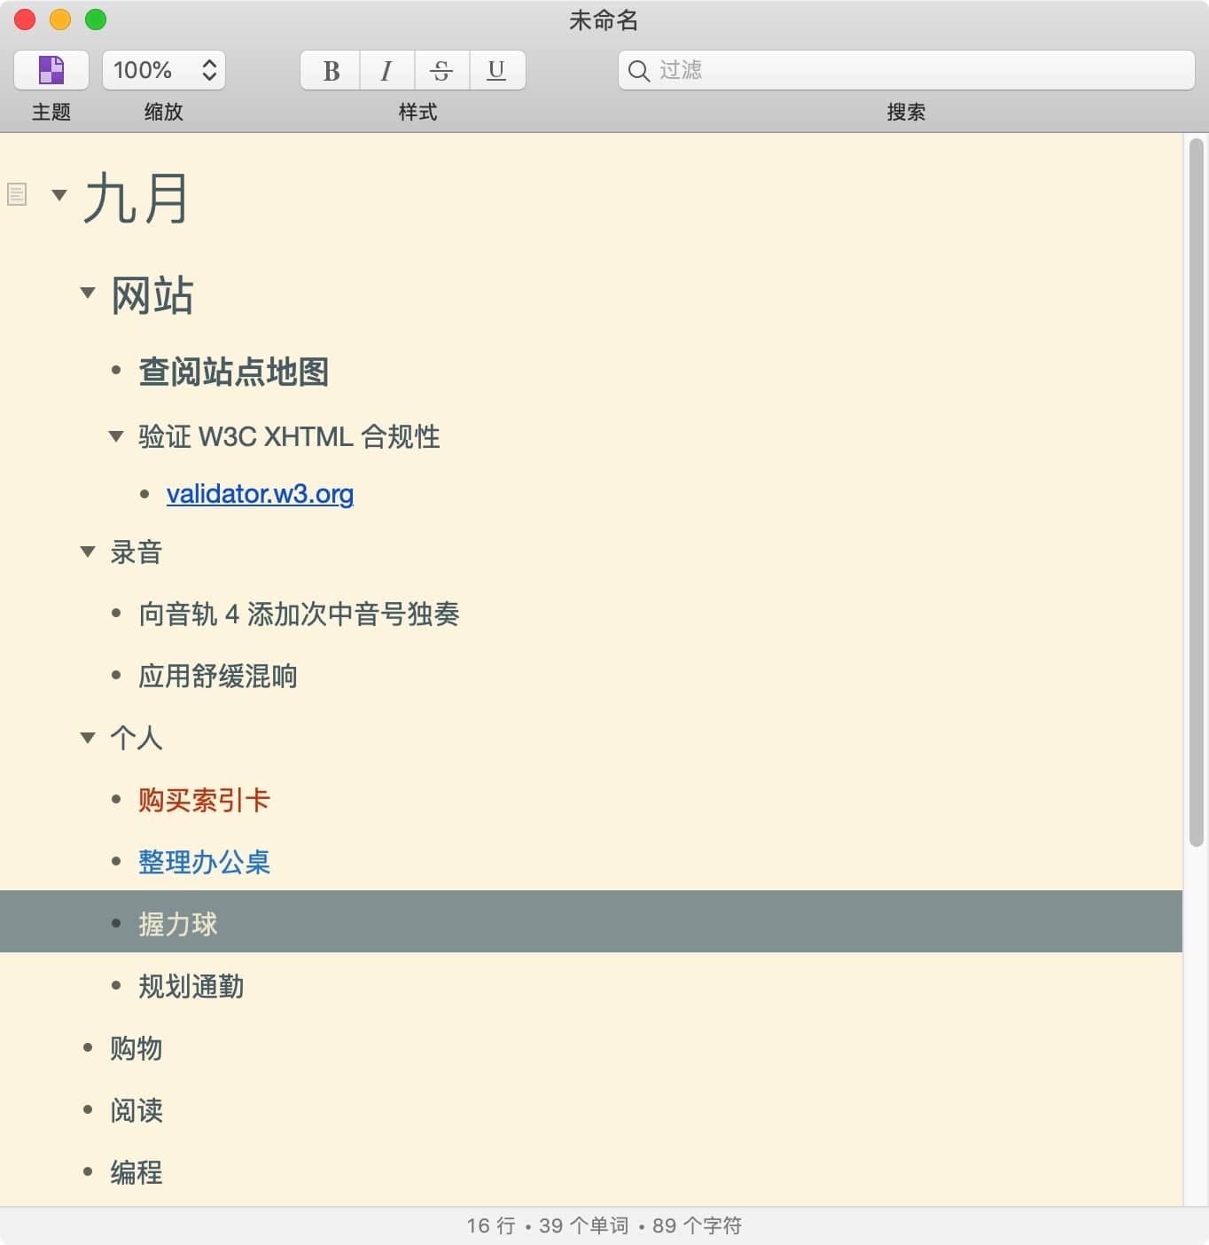Image resolution: width=1209 pixels, height=1245 pixels.
Task: Toggle strikethrough formatting
Action: (x=441, y=70)
